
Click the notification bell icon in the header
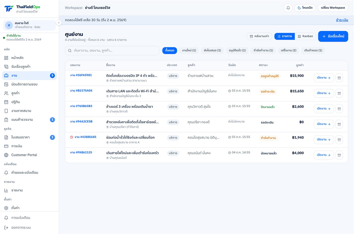(288, 8)
